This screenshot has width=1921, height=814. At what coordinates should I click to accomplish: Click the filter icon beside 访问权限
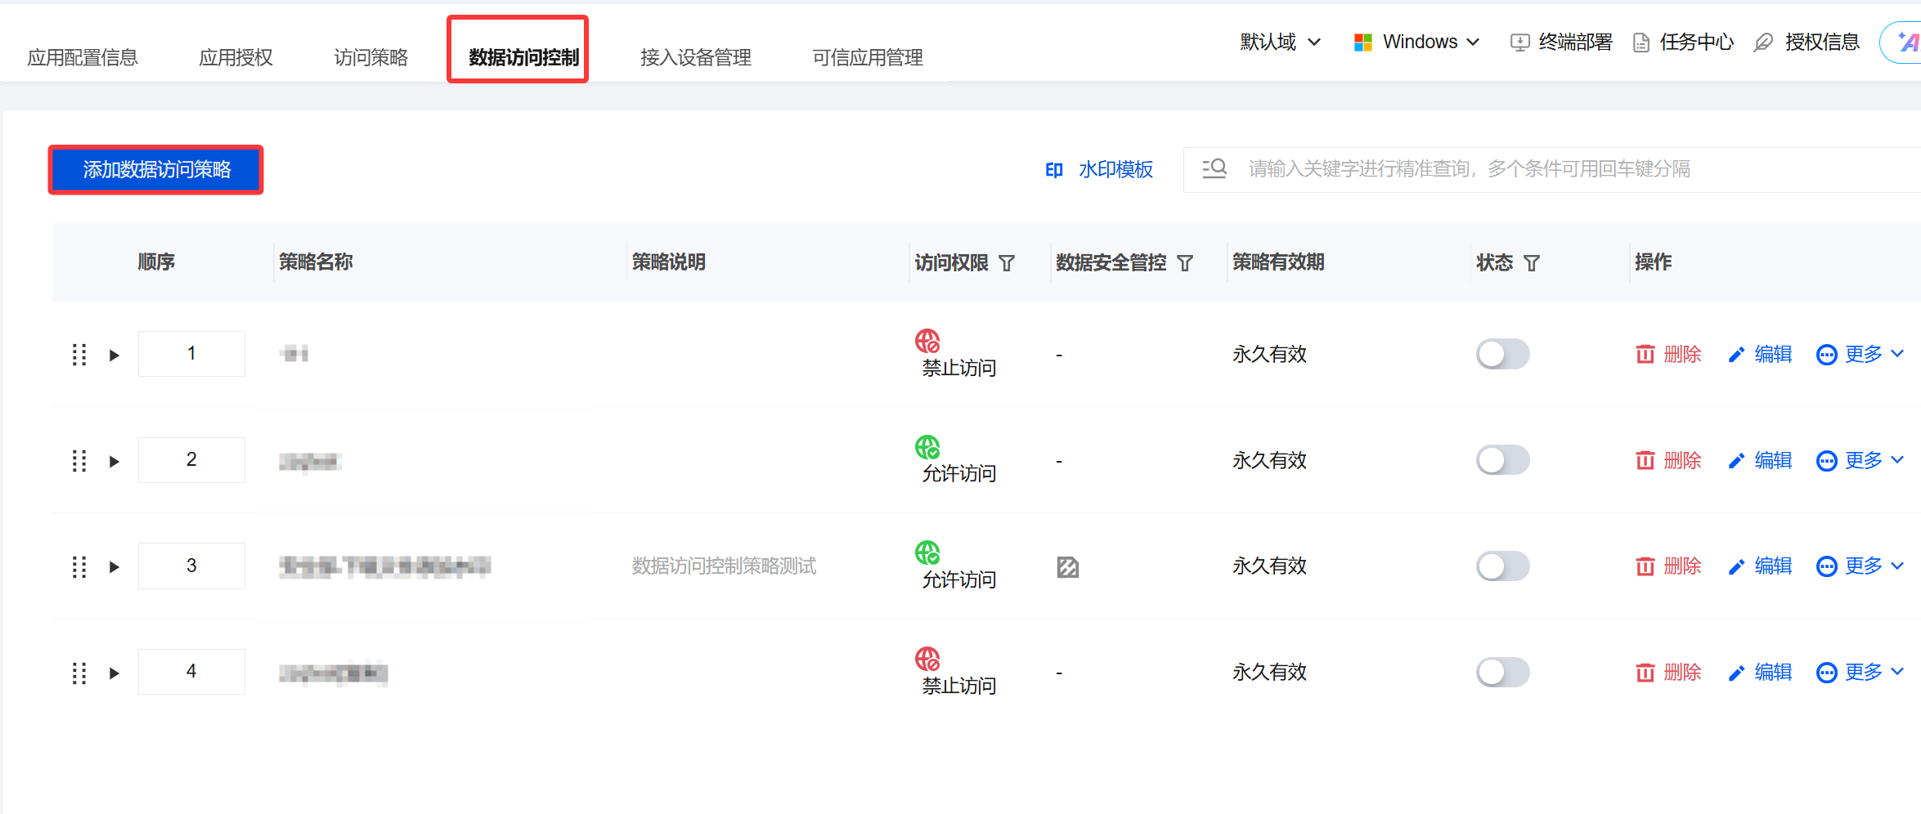click(x=1007, y=263)
